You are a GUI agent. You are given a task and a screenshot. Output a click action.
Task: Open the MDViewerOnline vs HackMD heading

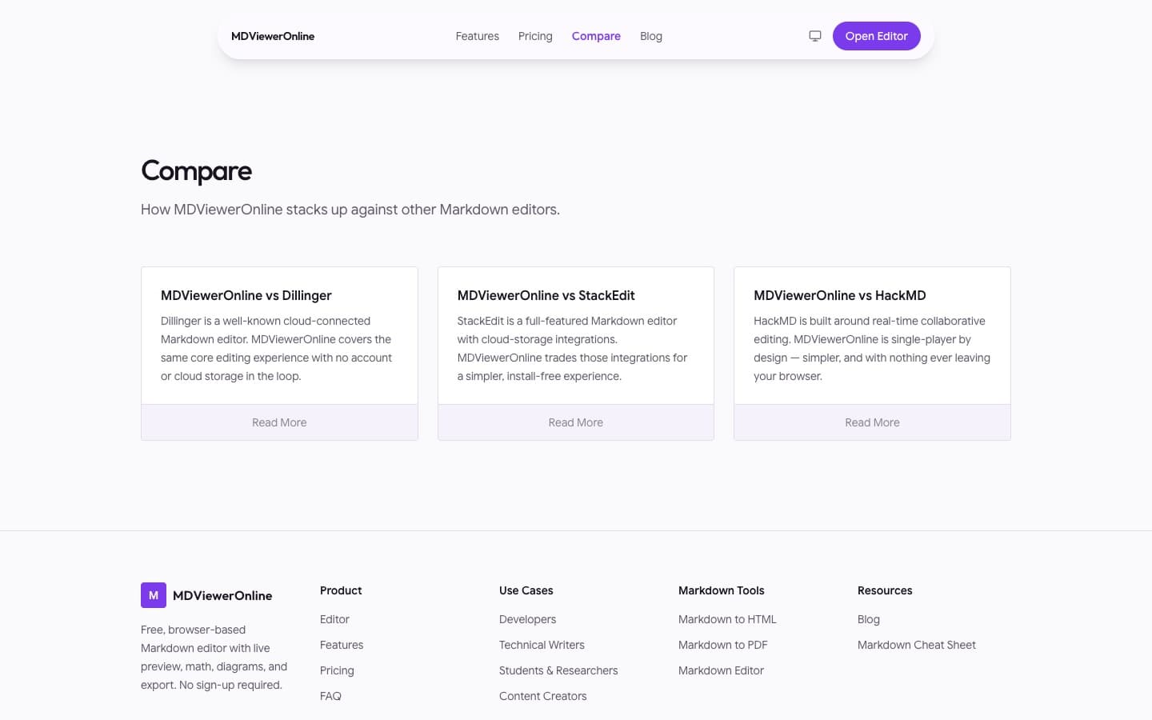tap(840, 295)
